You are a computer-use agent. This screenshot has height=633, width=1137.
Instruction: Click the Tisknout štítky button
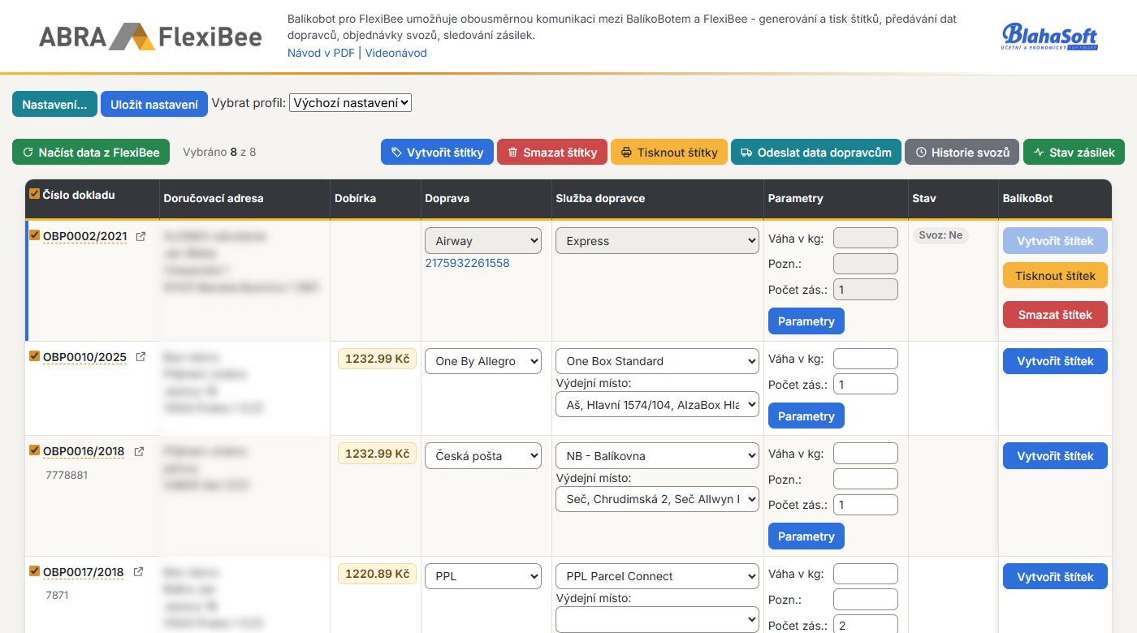coord(669,152)
